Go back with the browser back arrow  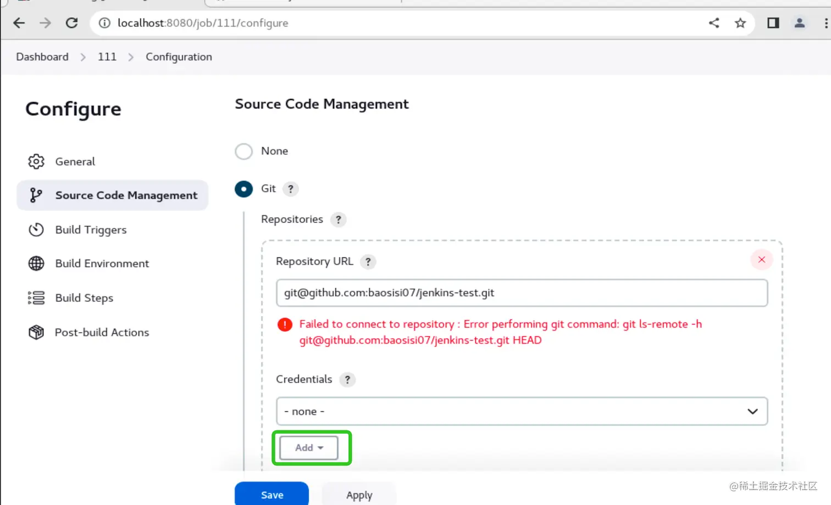point(19,23)
